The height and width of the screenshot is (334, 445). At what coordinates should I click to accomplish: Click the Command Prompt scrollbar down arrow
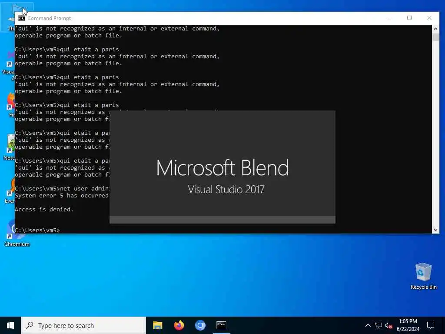click(x=435, y=230)
